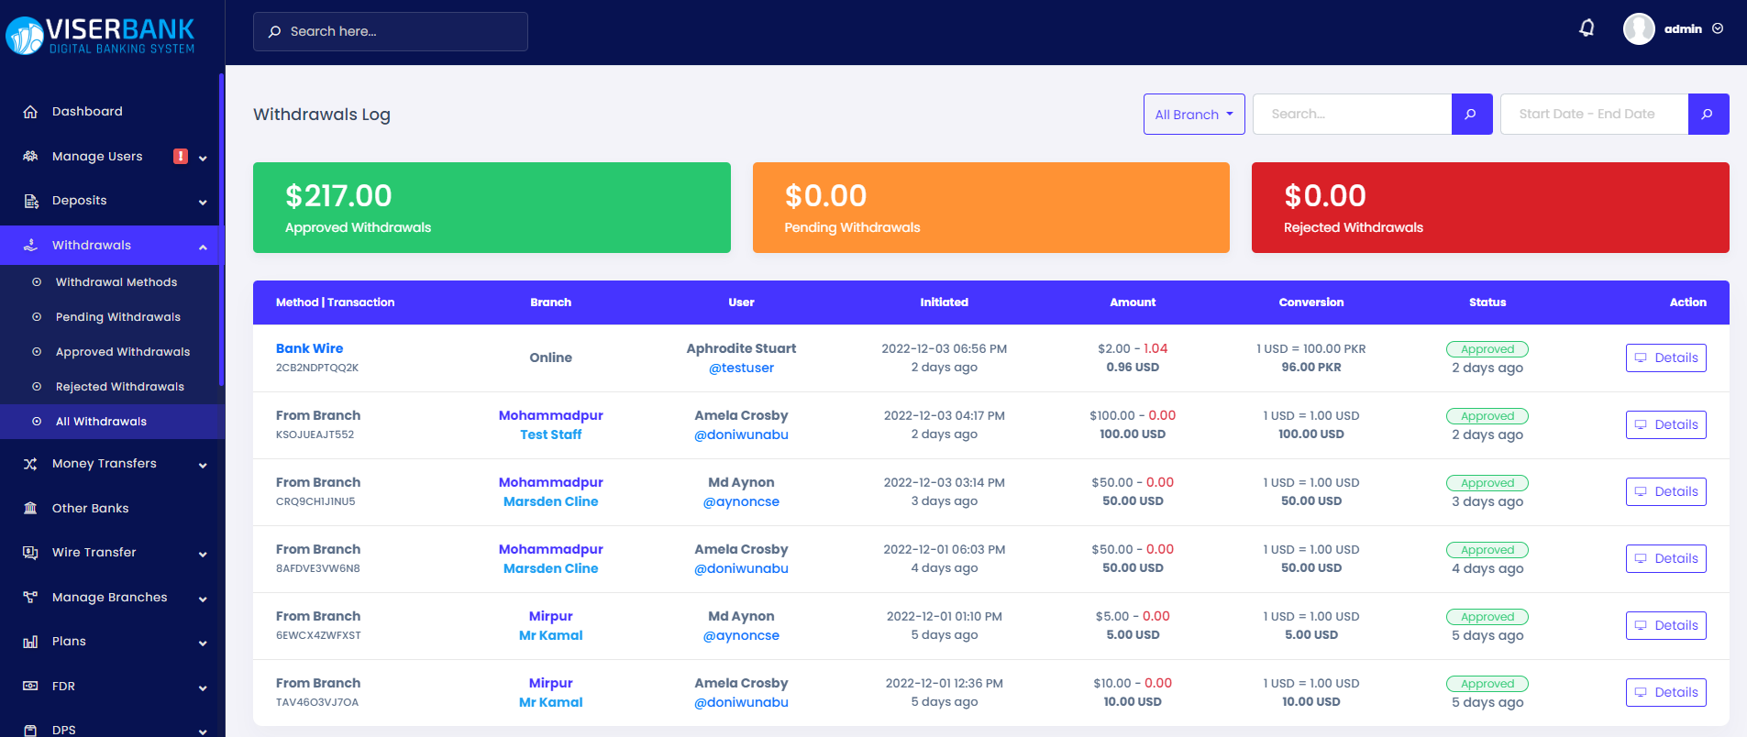Click the Manage Users alert badge
This screenshot has height=737, width=1747.
tap(181, 156)
